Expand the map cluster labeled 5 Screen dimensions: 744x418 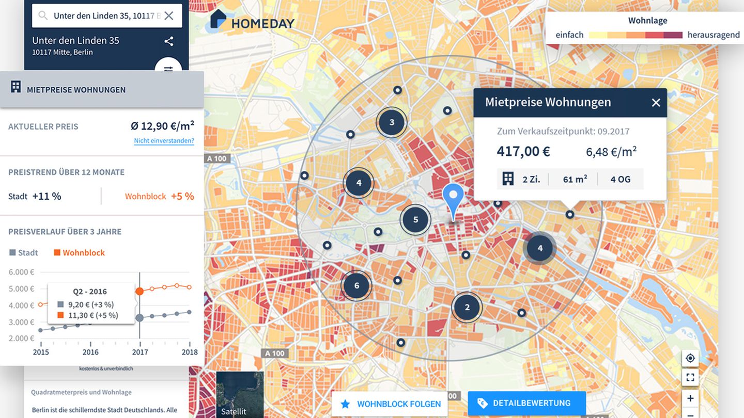tap(415, 220)
